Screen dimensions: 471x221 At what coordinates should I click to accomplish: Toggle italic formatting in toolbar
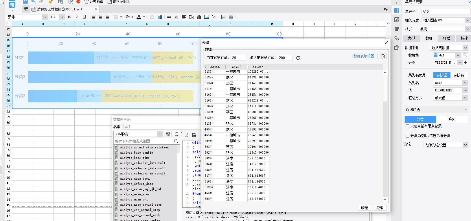pyautogui.click(x=77, y=17)
